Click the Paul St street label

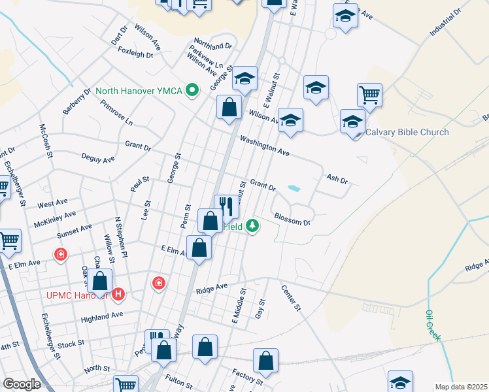tap(140, 184)
